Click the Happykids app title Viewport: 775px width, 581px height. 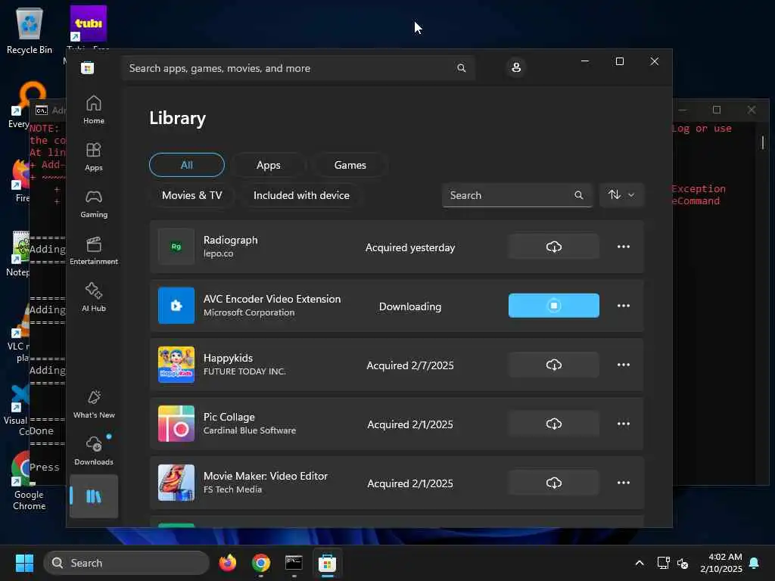click(x=228, y=358)
